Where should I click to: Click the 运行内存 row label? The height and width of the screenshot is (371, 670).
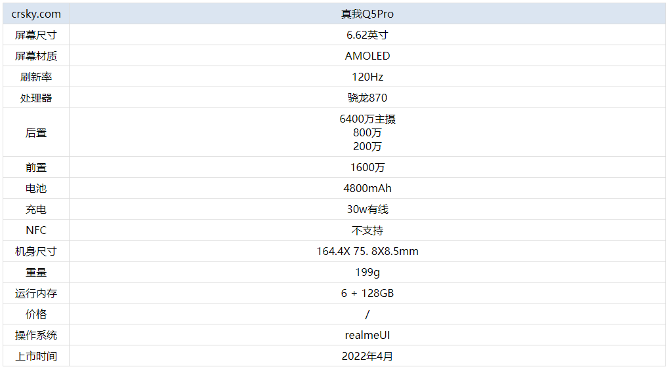click(36, 293)
